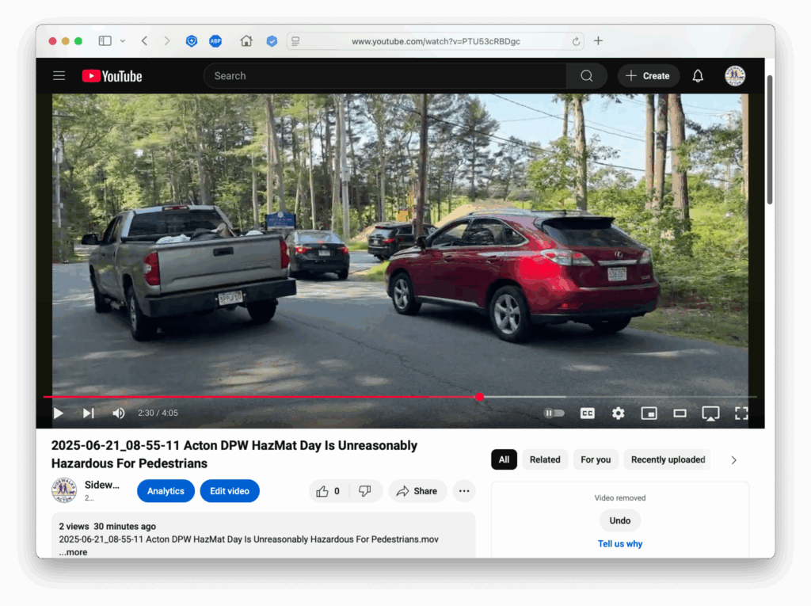This screenshot has width=811, height=606.
Task: Click the search magnifier button
Action: [x=586, y=76]
